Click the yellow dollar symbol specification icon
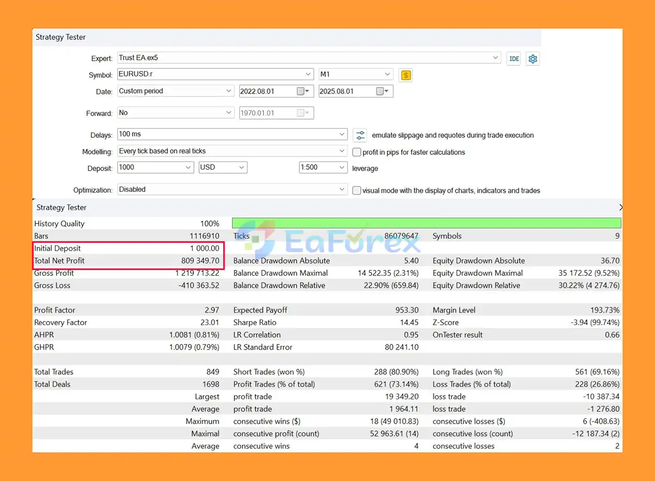This screenshot has width=655, height=481. click(406, 75)
